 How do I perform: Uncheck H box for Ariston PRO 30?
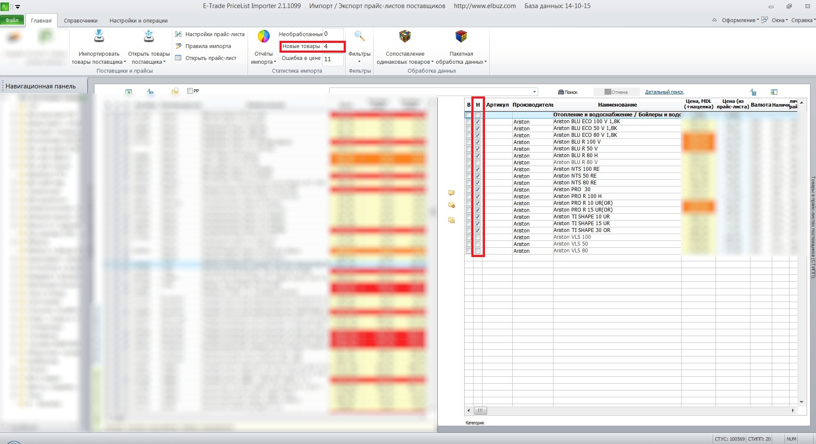(477, 189)
